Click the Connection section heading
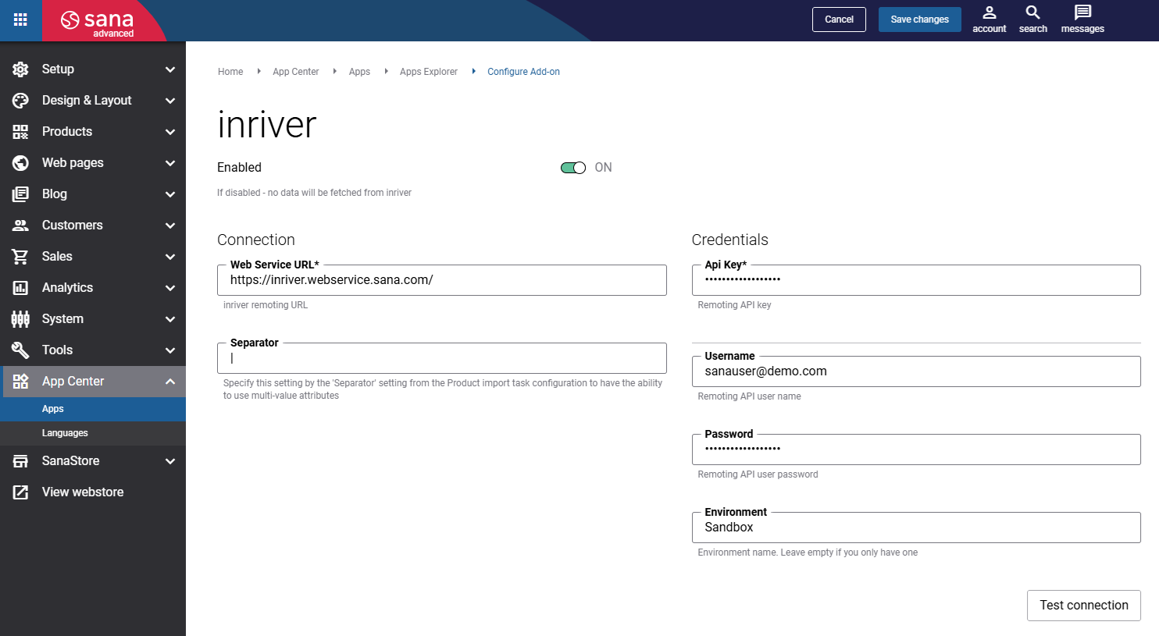Image resolution: width=1159 pixels, height=636 pixels. pyautogui.click(x=256, y=240)
